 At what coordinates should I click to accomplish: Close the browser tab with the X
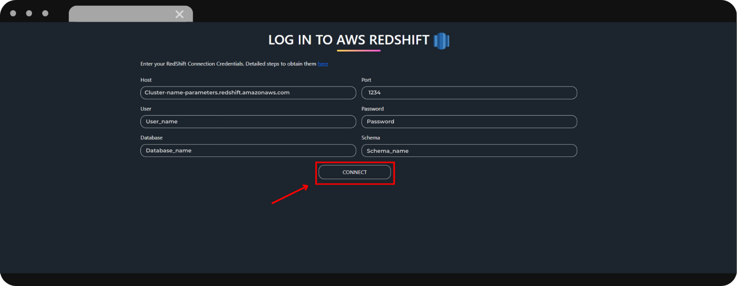coord(180,14)
